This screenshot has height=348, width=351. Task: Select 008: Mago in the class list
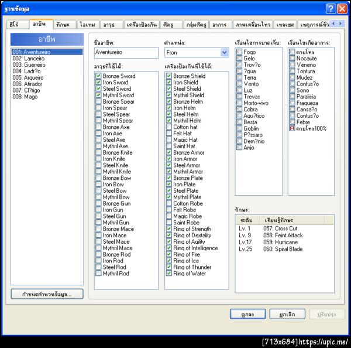tap(25, 97)
